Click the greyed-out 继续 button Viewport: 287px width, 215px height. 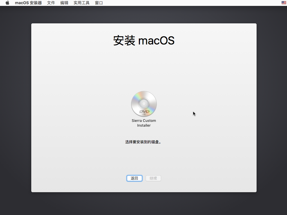(x=153, y=178)
